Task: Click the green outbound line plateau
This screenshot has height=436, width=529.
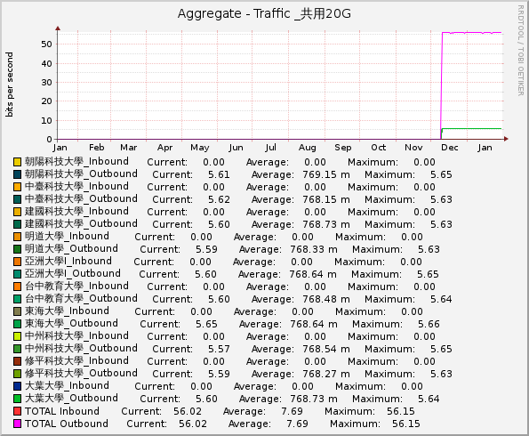Action: (471, 129)
